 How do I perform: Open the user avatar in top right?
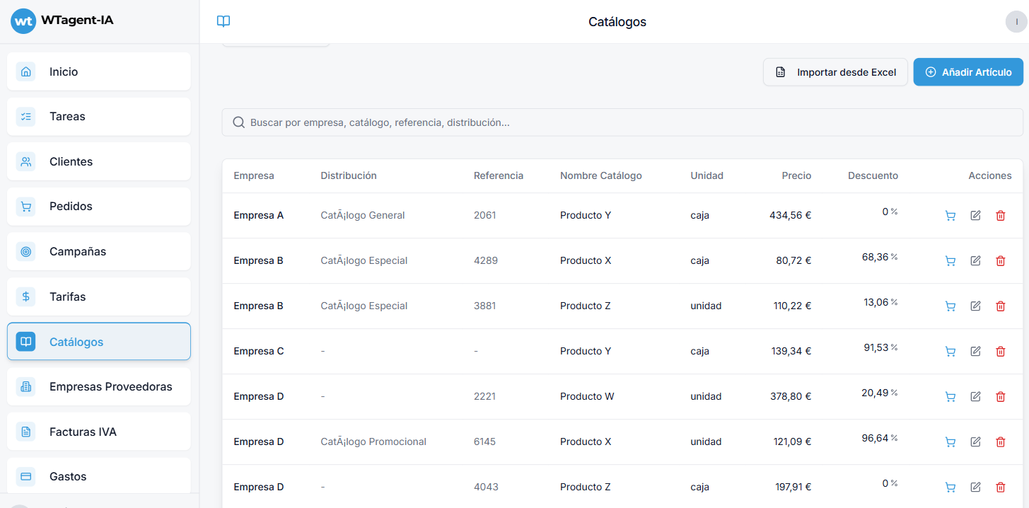point(1016,22)
